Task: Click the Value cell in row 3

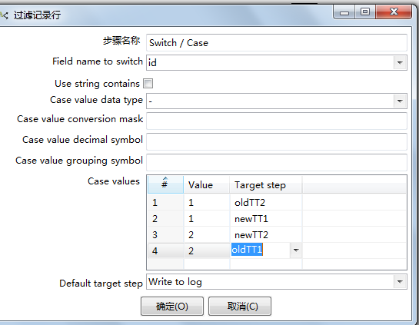Action: tap(206, 234)
